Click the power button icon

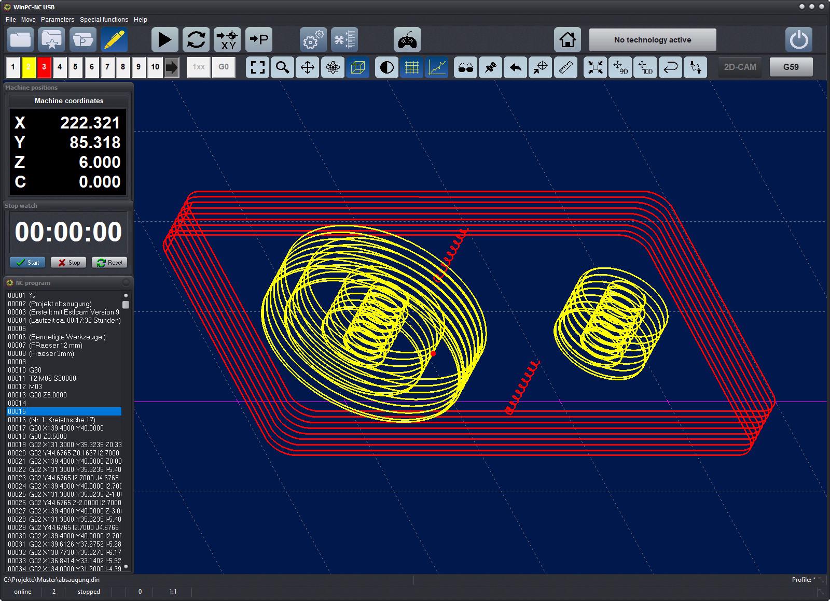point(799,40)
